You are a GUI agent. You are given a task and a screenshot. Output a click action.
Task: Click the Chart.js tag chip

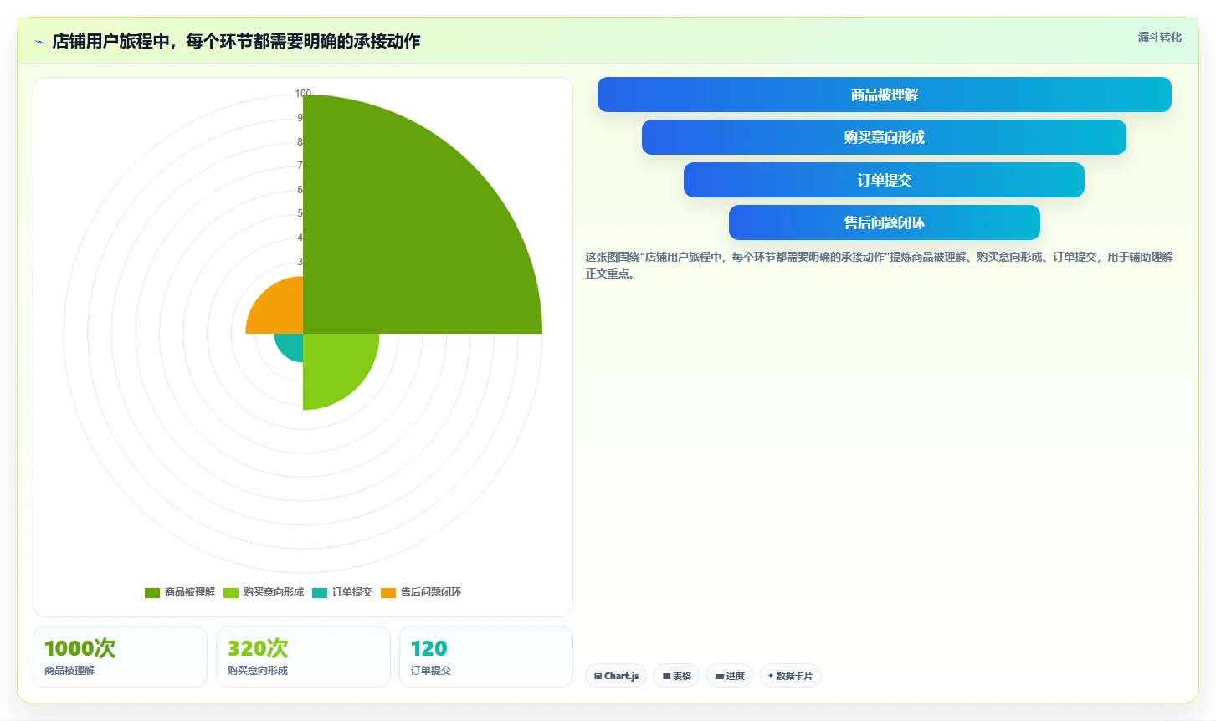click(616, 676)
